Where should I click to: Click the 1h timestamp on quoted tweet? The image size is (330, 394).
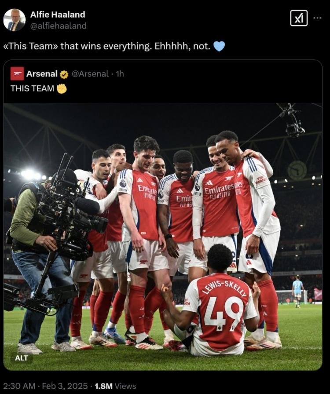click(x=119, y=74)
